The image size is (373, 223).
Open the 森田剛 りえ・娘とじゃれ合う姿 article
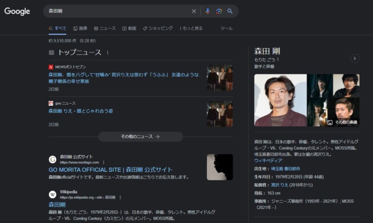coord(81,111)
